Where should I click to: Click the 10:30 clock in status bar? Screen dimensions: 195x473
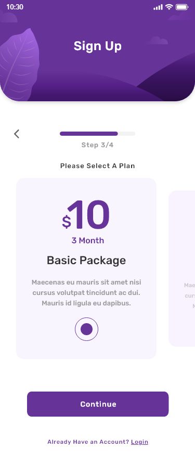(15, 7)
